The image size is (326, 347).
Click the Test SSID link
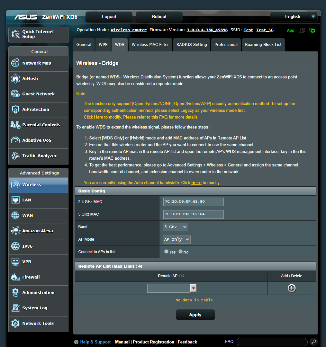click(x=248, y=30)
